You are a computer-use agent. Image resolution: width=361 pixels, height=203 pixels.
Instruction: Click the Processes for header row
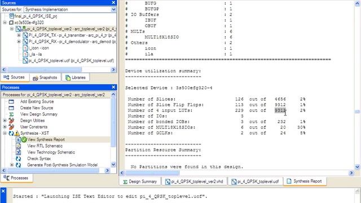[x=56, y=95]
